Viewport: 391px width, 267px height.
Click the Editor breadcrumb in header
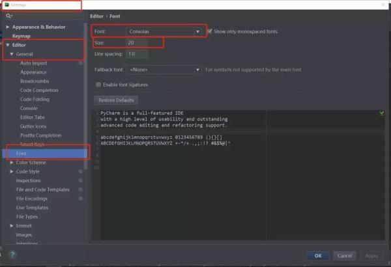tap(96, 16)
